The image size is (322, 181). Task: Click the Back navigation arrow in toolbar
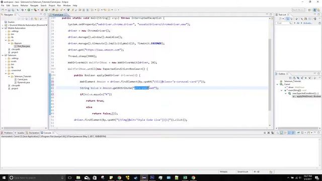[x=109, y=10]
